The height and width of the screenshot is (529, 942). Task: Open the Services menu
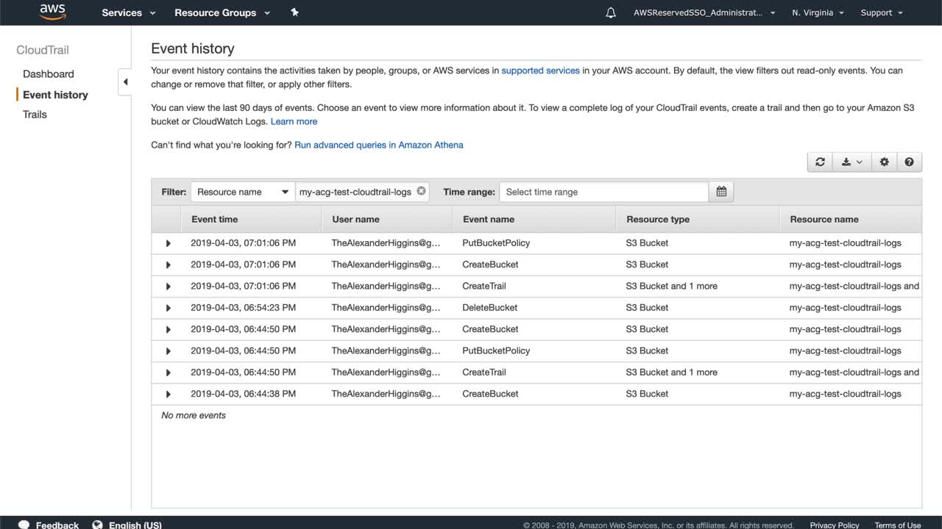(129, 12)
